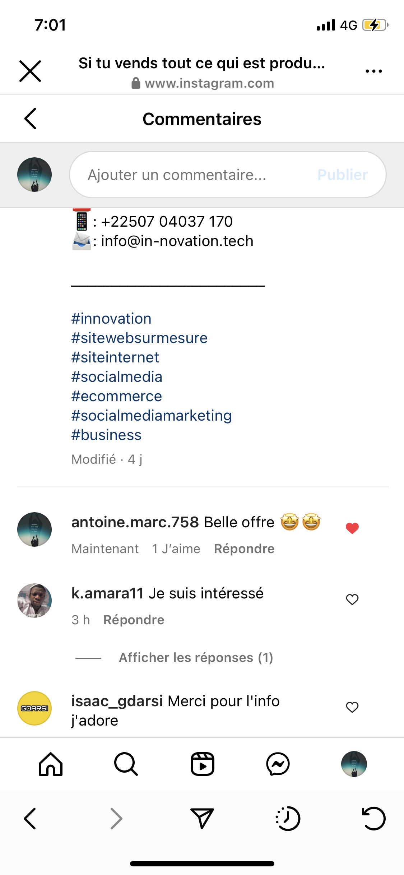Screen dimensions: 404x875
Task: Tap the browser share arrow icon
Action: [x=202, y=819]
